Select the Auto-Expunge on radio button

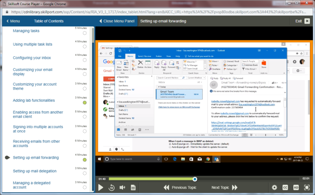pyautogui.click(x=170, y=144)
